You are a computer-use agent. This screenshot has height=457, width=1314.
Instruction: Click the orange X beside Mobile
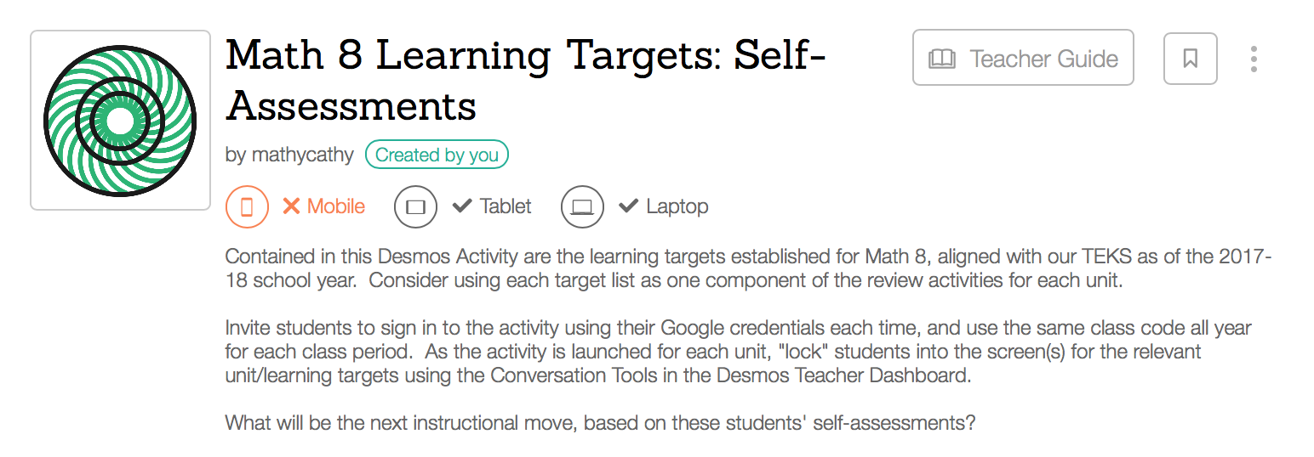coord(291,206)
